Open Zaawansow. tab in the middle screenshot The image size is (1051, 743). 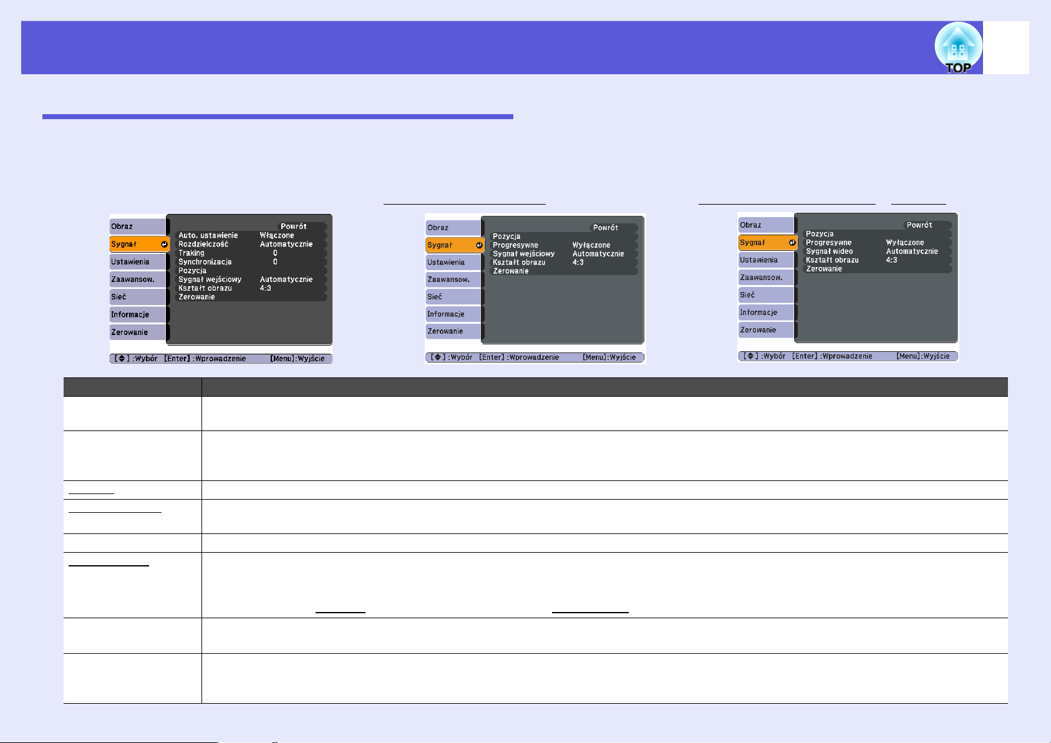tap(453, 279)
